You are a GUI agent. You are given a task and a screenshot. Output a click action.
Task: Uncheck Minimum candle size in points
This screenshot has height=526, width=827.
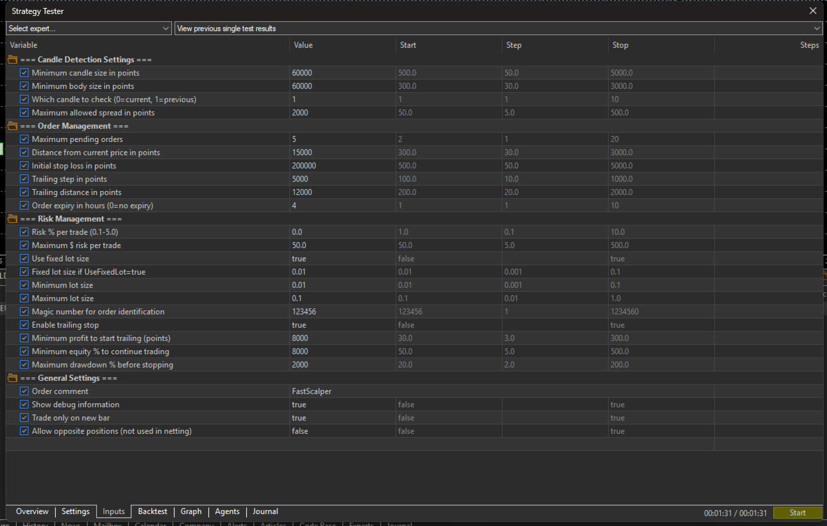(25, 73)
